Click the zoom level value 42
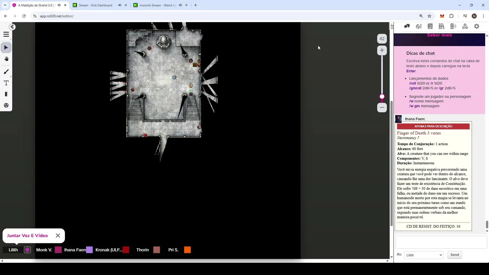Image resolution: width=489 pixels, height=275 pixels. 382,39
